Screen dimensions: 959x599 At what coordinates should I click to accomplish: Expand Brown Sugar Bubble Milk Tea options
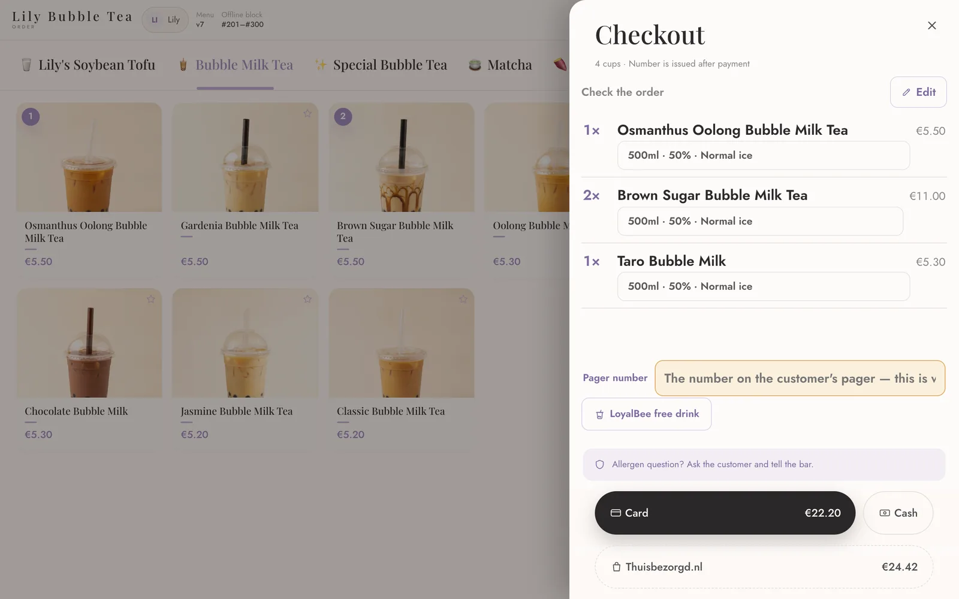coord(760,221)
